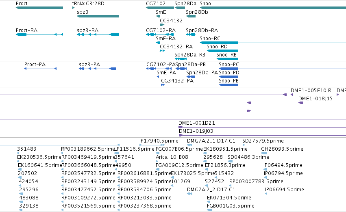Click the RP003616881.5prime label
Screen dimensions: 346x212
click(144, 173)
